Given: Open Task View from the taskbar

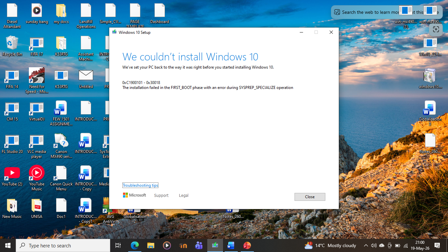Looking at the screenshot, I should [x=118, y=245].
